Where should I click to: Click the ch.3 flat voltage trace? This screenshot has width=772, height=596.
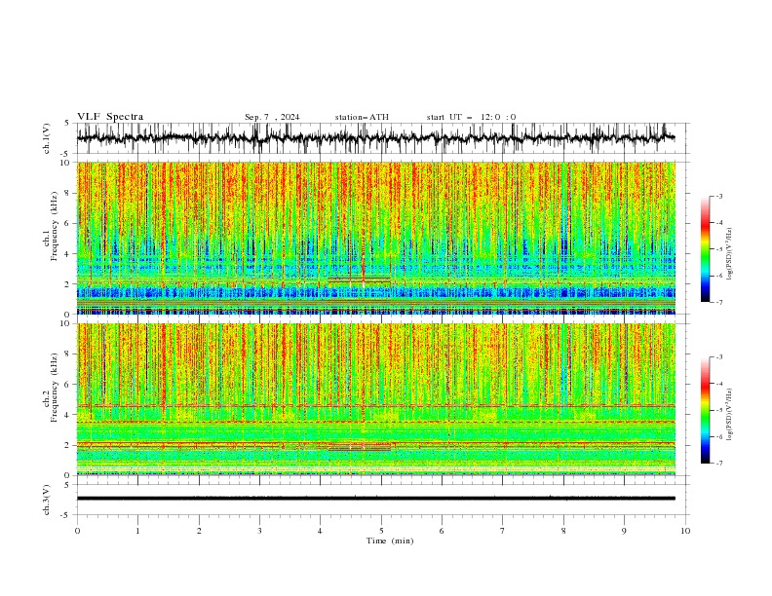(376, 499)
